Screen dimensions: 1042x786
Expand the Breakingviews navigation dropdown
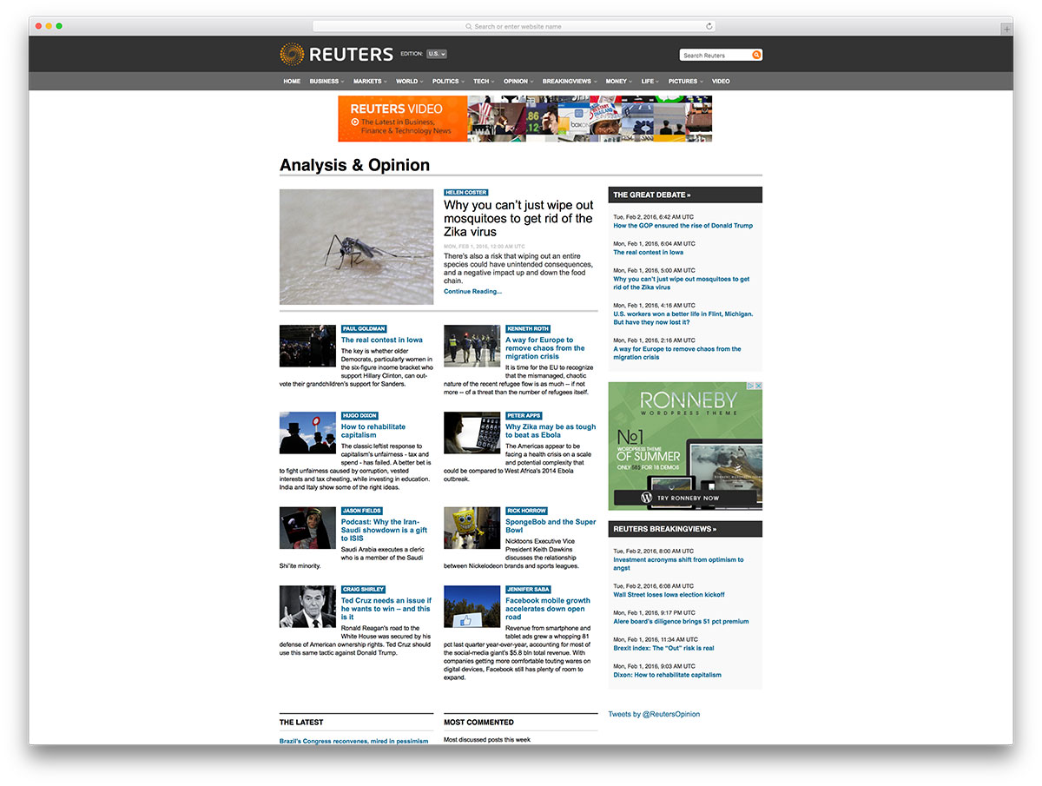[569, 82]
